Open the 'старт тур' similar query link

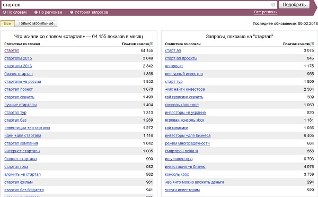pos(174,82)
